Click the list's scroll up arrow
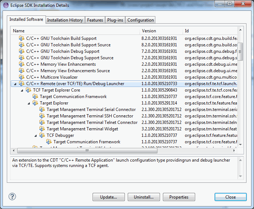 click(x=240, y=30)
